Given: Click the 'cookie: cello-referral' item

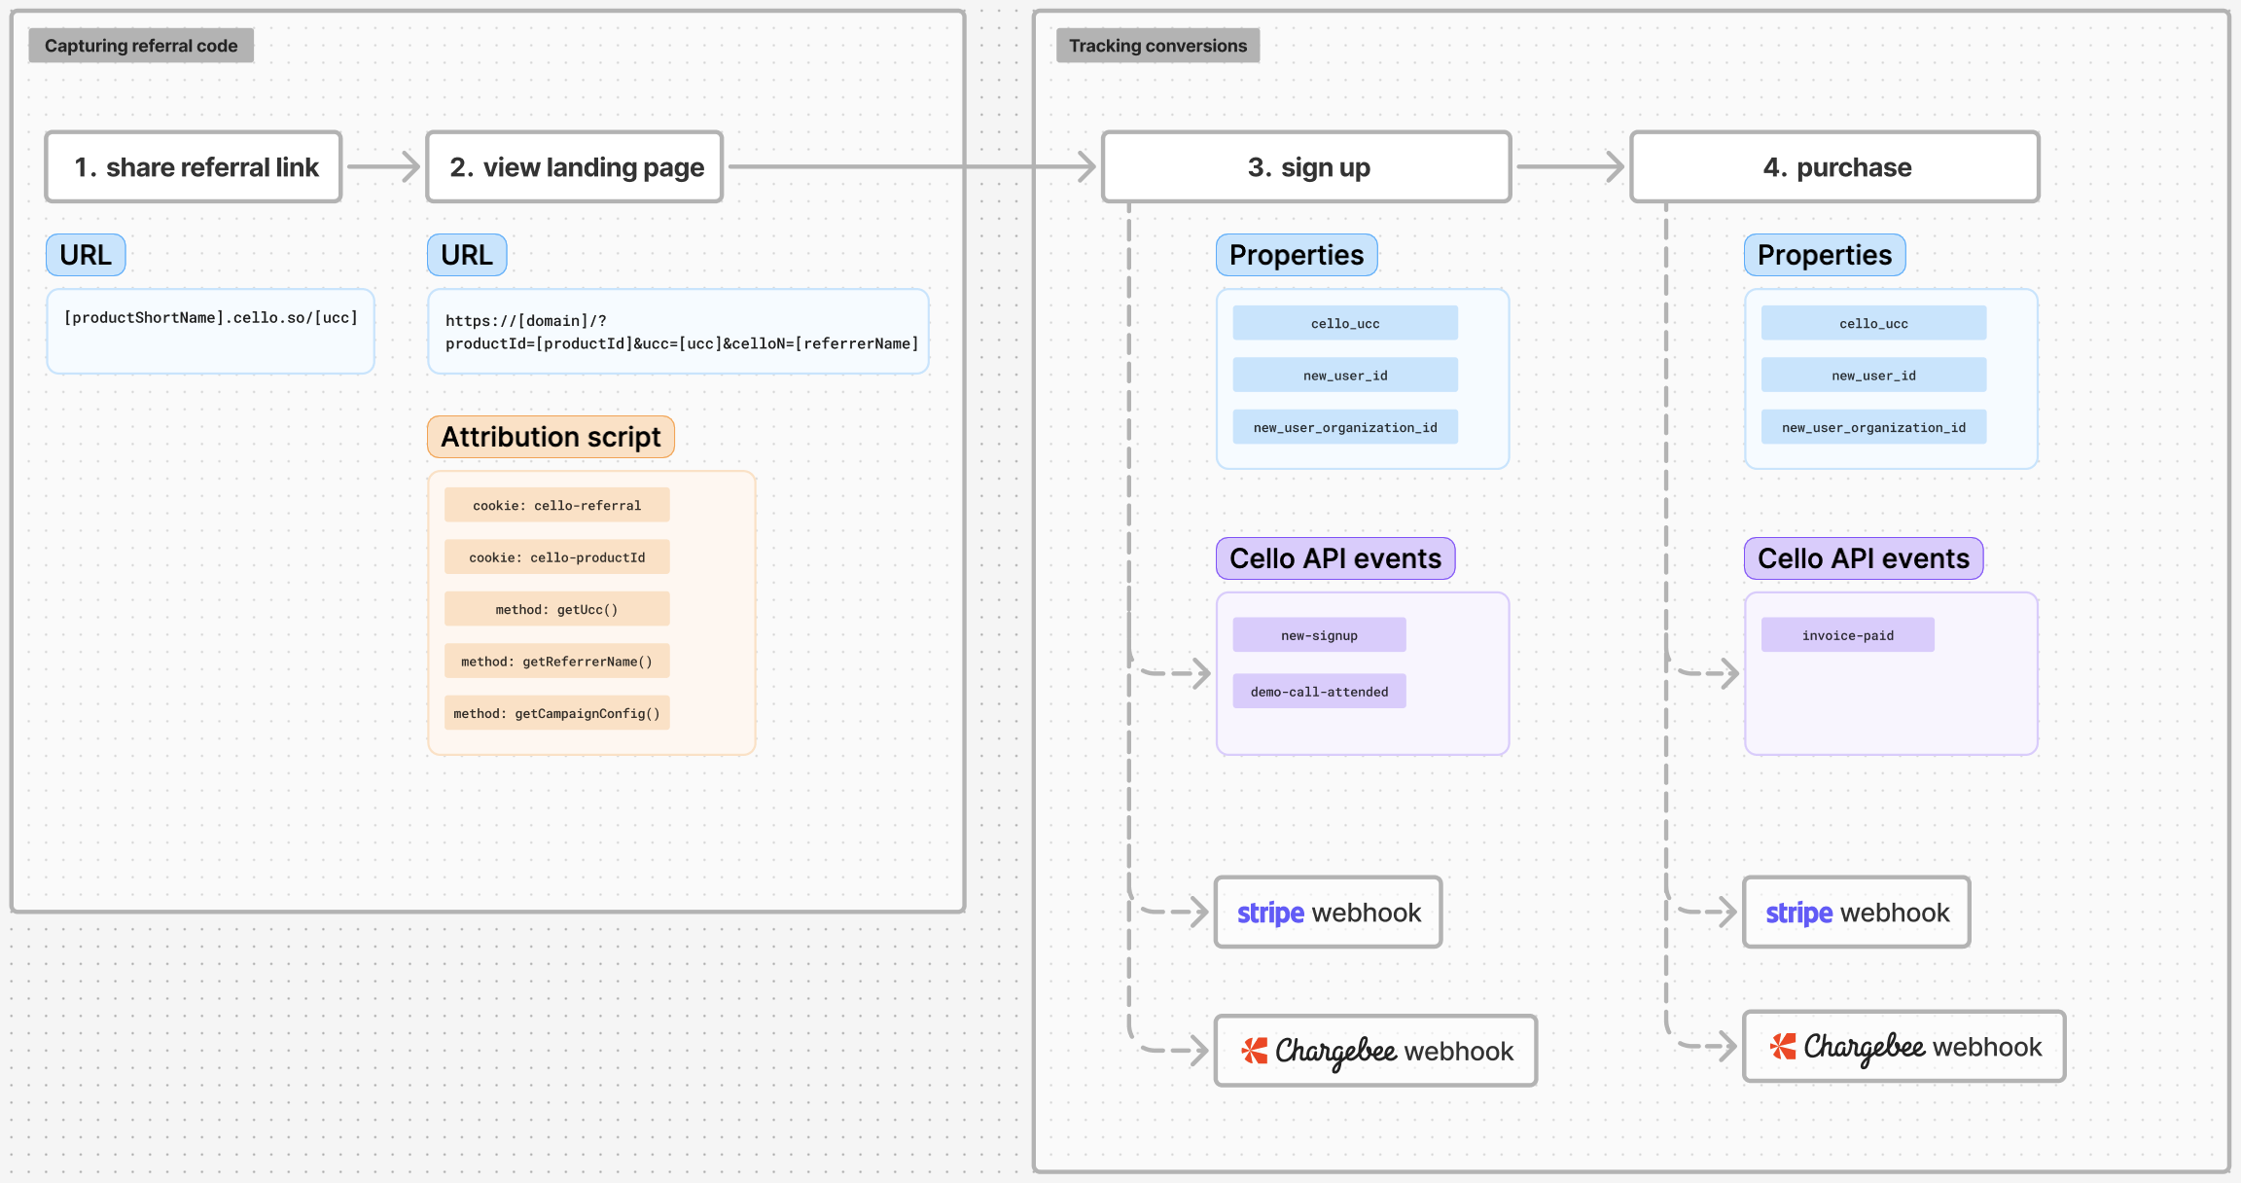Looking at the screenshot, I should 556,505.
